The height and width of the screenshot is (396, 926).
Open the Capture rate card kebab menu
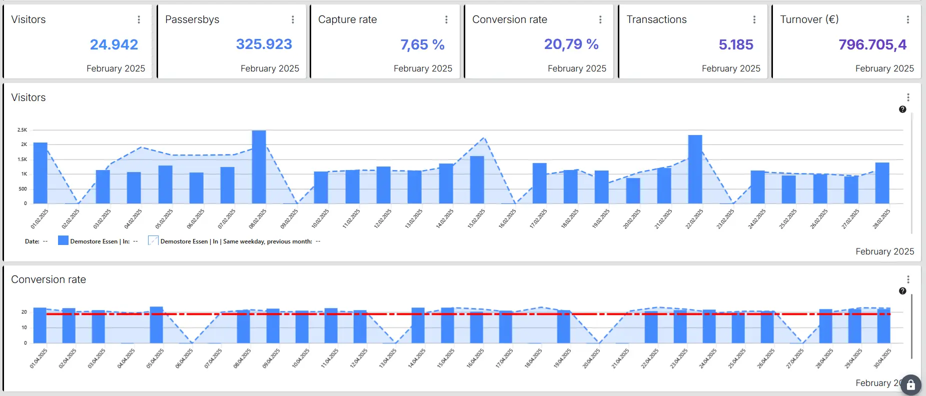[x=446, y=19]
